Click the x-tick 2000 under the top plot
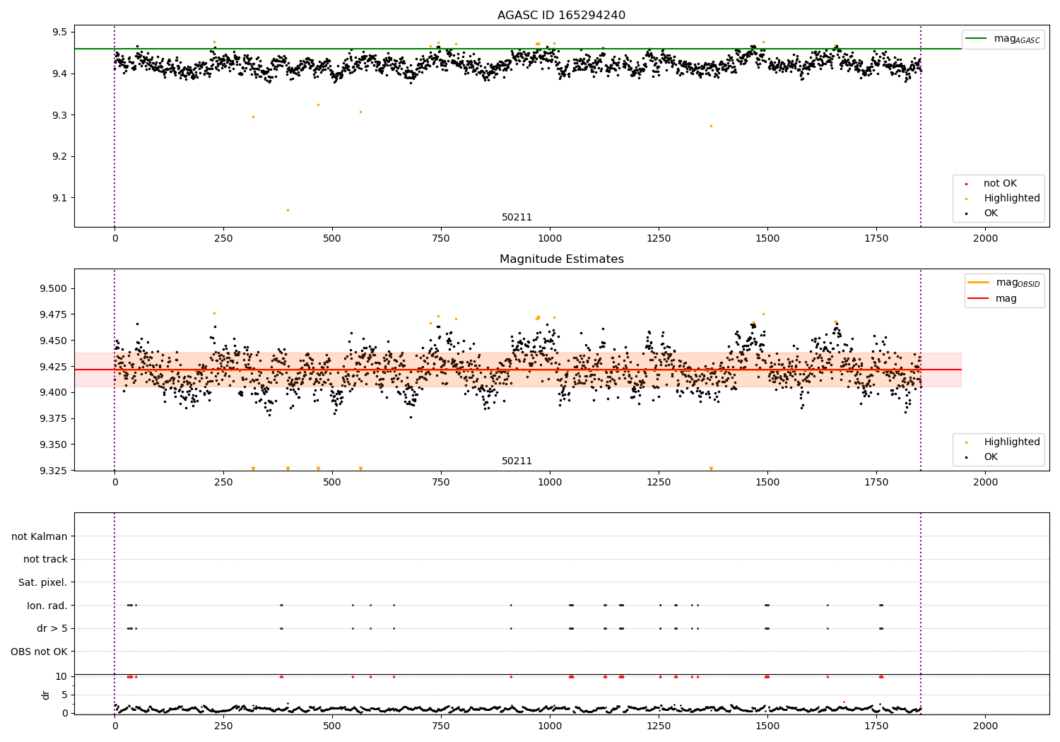 coord(985,239)
